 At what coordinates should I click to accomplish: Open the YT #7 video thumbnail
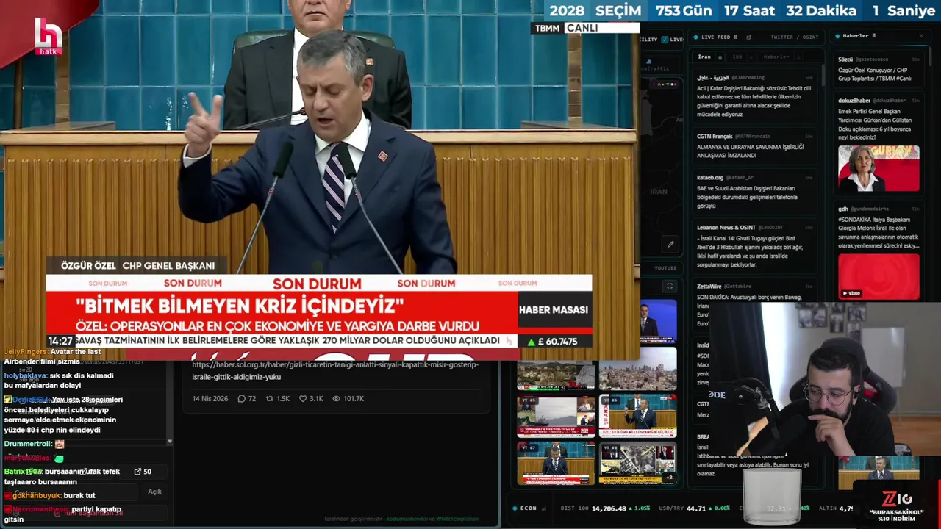(556, 463)
